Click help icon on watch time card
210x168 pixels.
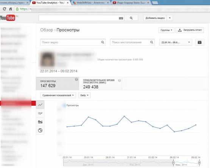(x=119, y=80)
